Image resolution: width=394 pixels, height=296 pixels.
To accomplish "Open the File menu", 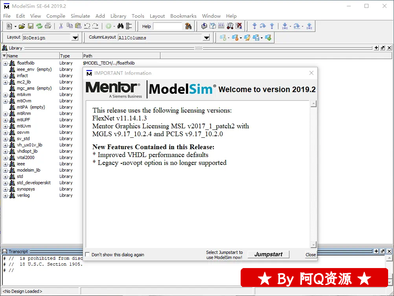I will (x=7, y=16).
